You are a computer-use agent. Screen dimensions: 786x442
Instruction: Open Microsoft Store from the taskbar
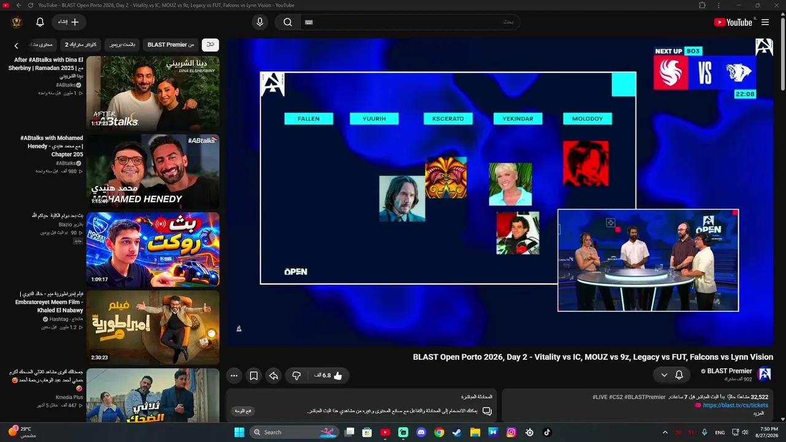pos(367,432)
